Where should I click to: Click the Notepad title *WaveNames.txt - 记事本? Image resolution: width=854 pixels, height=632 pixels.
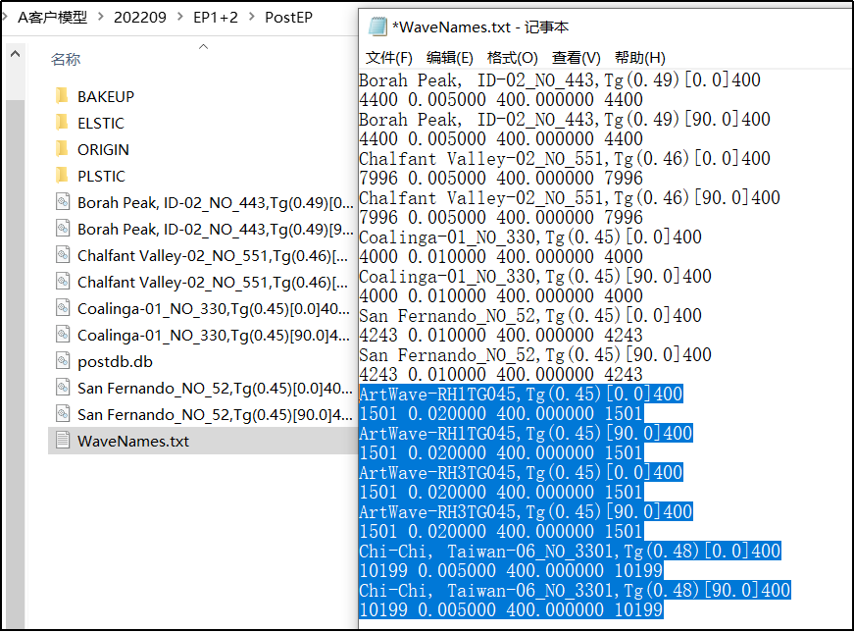pyautogui.click(x=480, y=26)
